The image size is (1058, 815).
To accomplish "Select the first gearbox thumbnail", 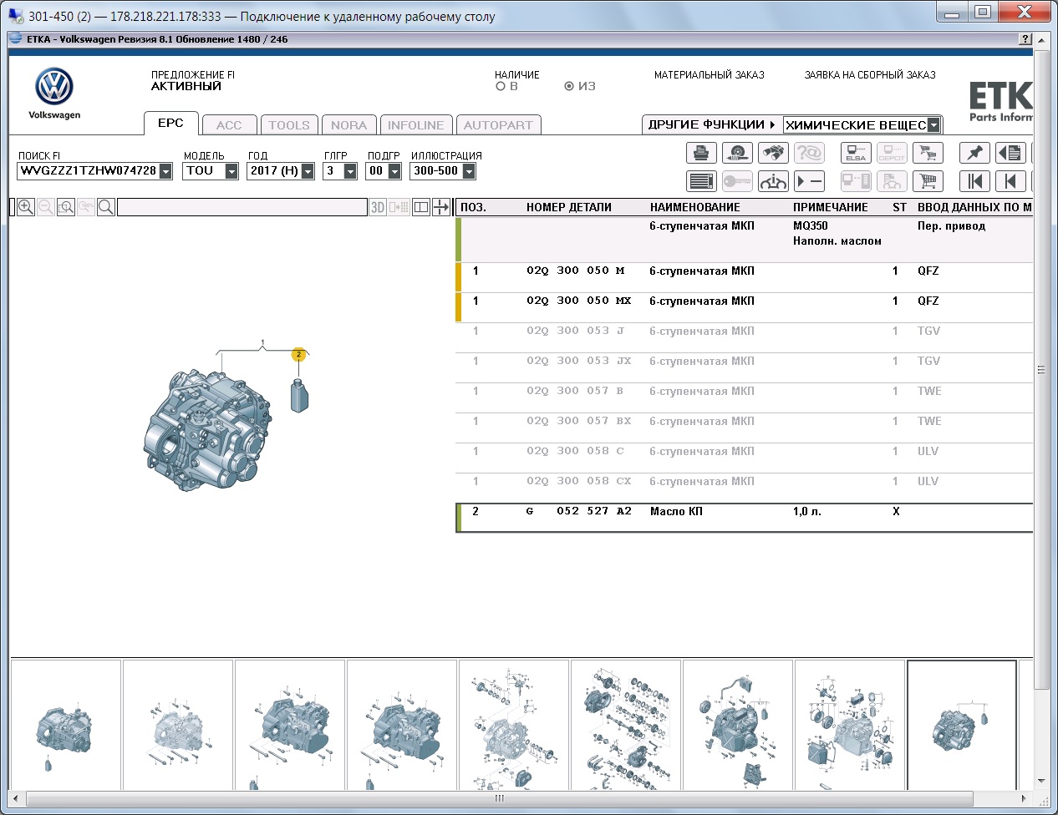I will point(65,725).
